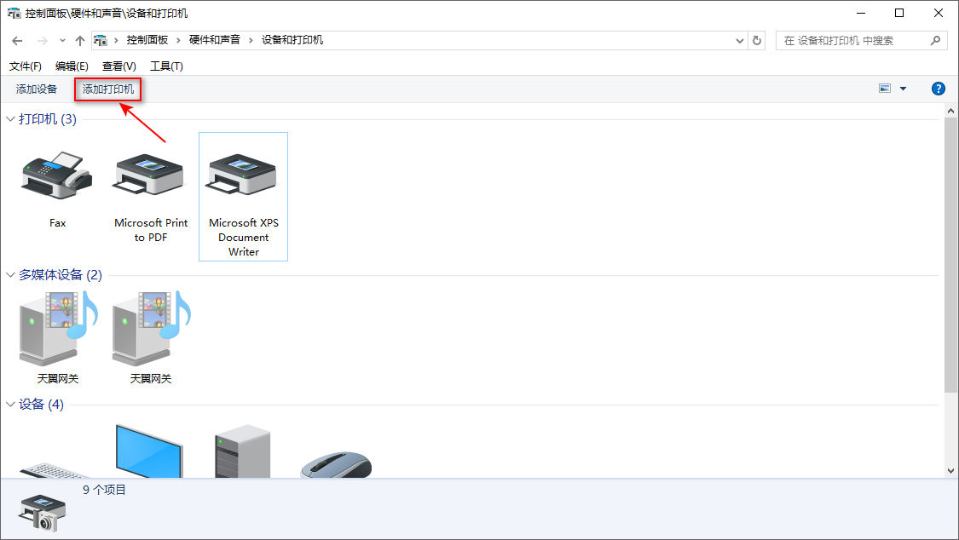Click the address bar location icon
Image resolution: width=959 pixels, height=540 pixels.
(x=101, y=40)
